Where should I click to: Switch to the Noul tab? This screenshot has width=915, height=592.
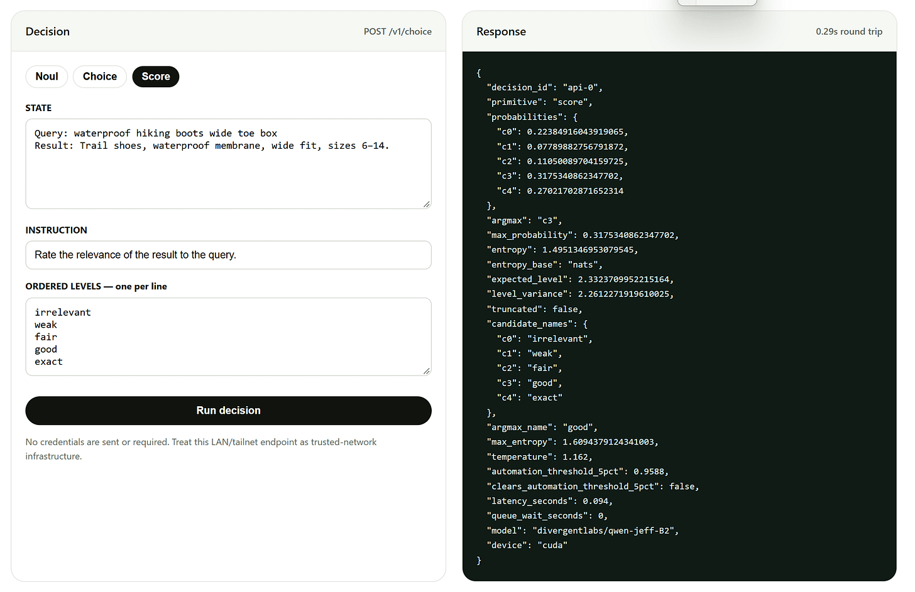pos(47,77)
